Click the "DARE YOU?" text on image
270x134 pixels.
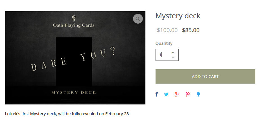pos(73,59)
